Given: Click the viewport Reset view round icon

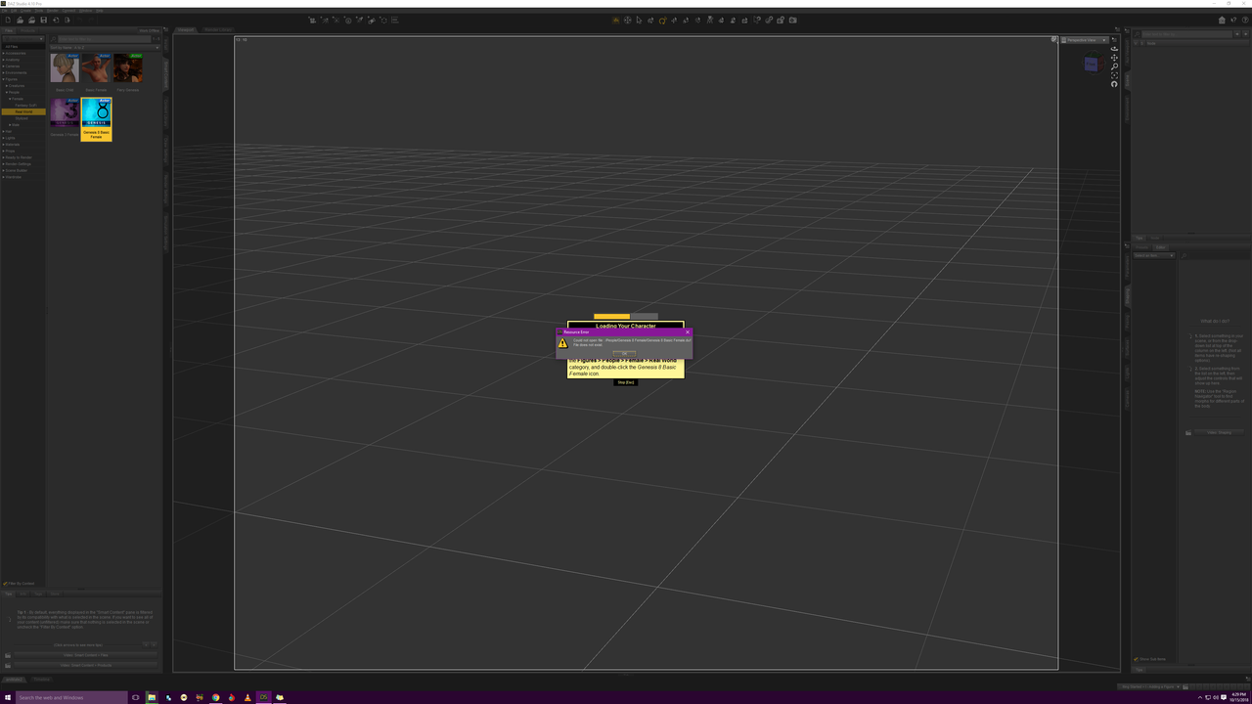Looking at the screenshot, I should (x=1114, y=84).
